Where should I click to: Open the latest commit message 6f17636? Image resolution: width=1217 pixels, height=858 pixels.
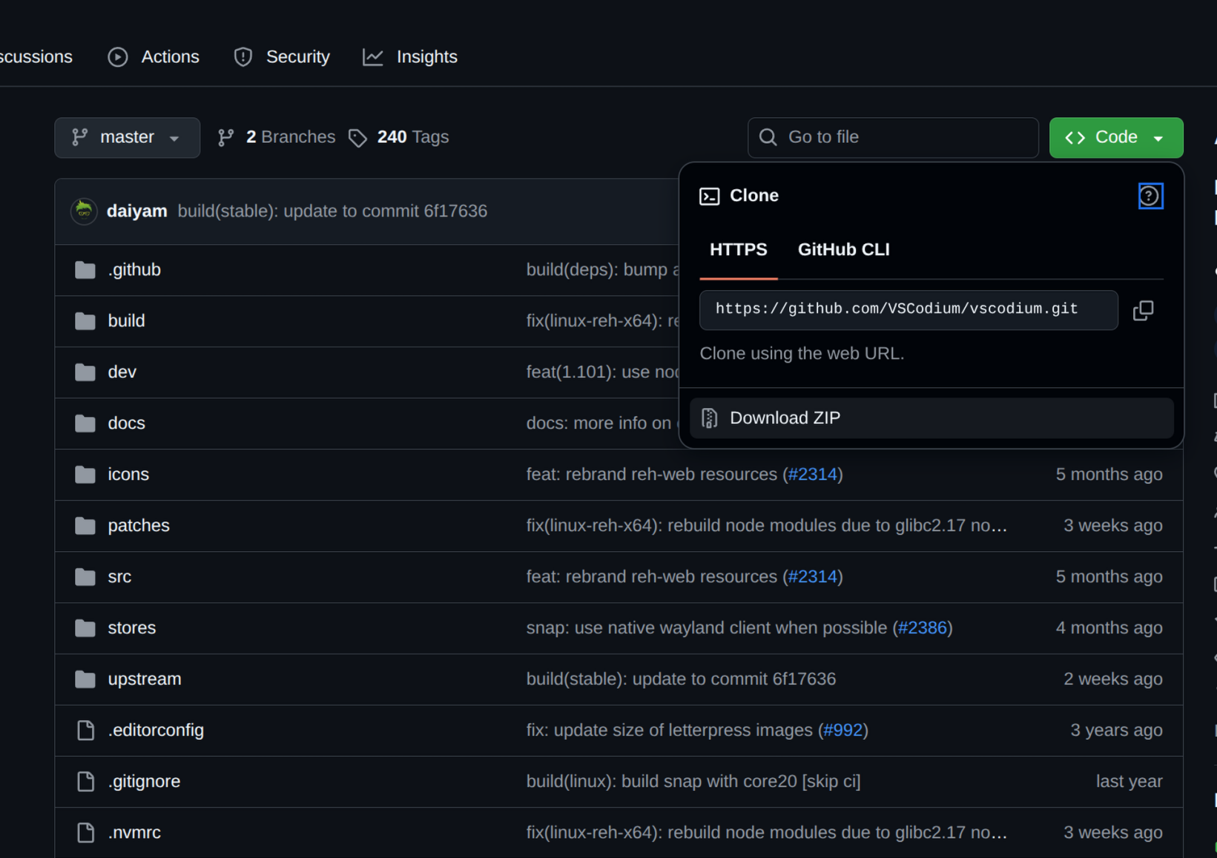pos(332,211)
